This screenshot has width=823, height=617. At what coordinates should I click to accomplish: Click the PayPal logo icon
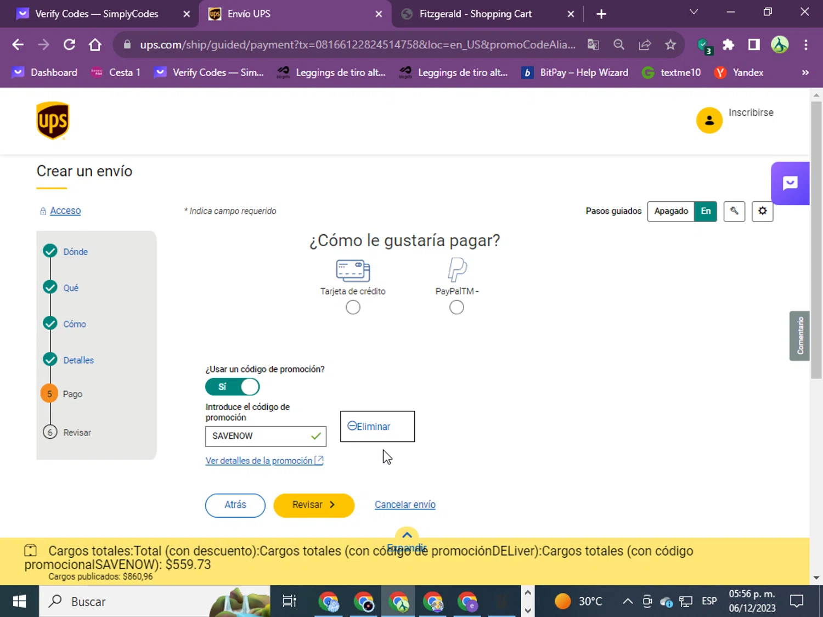point(456,269)
